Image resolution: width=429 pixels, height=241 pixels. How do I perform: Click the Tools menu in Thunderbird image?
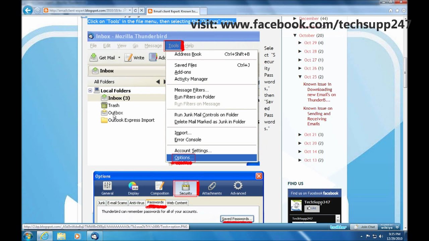[x=174, y=46]
